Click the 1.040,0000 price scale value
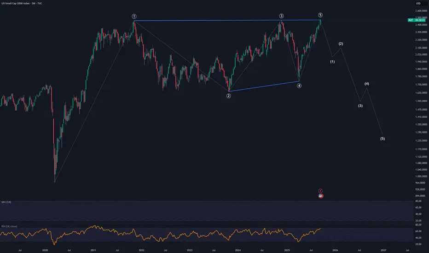The image size is (429, 253). 421,170
